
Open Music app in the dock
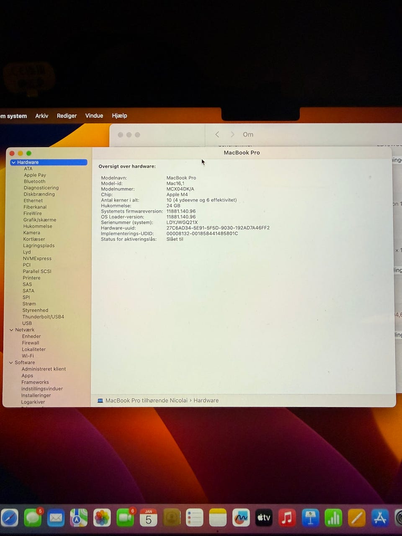(x=287, y=518)
